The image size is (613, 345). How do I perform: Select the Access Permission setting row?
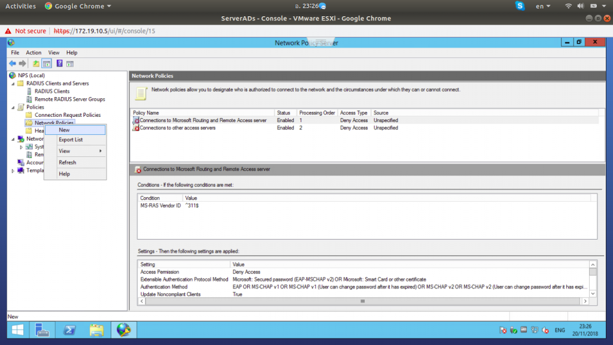point(363,272)
